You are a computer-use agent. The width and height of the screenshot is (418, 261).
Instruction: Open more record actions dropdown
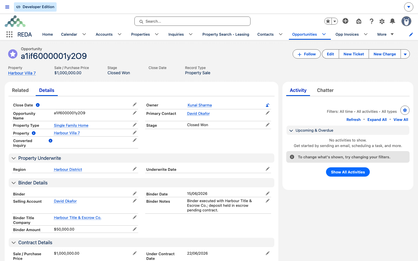(405, 54)
